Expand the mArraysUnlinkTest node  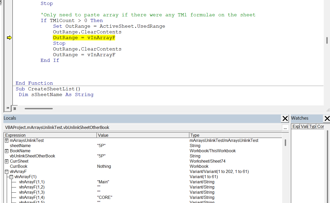7,141
